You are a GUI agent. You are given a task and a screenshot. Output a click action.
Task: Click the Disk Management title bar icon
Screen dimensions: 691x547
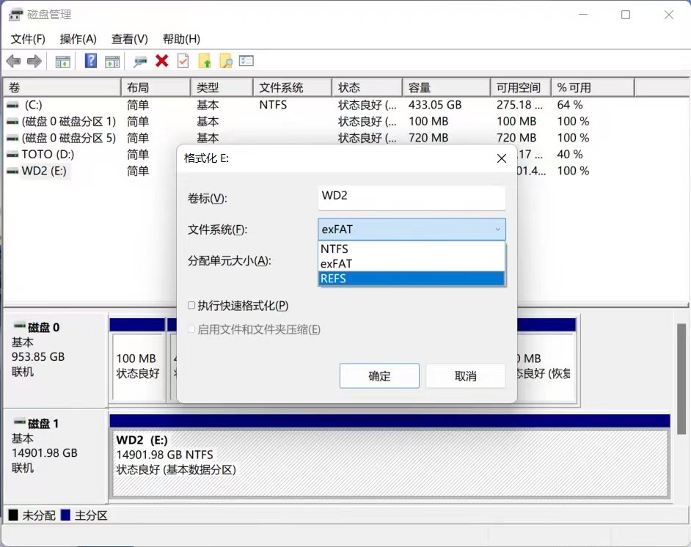pos(15,15)
